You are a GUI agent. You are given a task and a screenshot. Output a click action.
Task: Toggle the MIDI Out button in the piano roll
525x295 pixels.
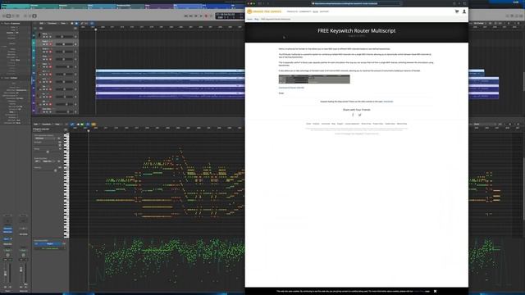(x=82, y=124)
